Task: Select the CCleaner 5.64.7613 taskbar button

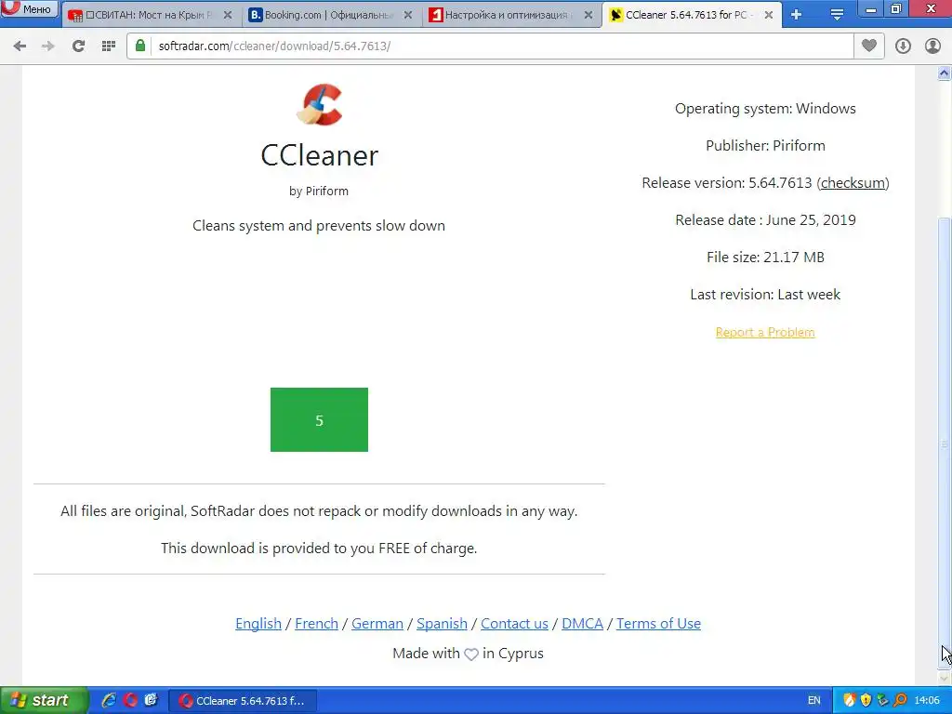Action: coord(242,701)
